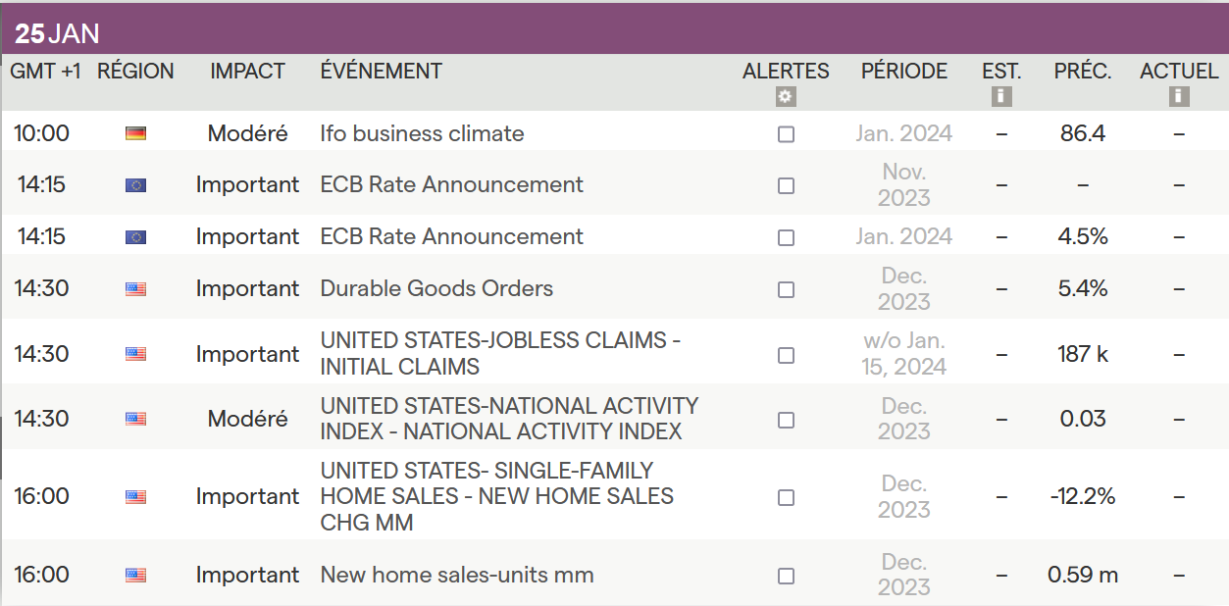Check alert box for Initial Jobless Claims

(786, 355)
